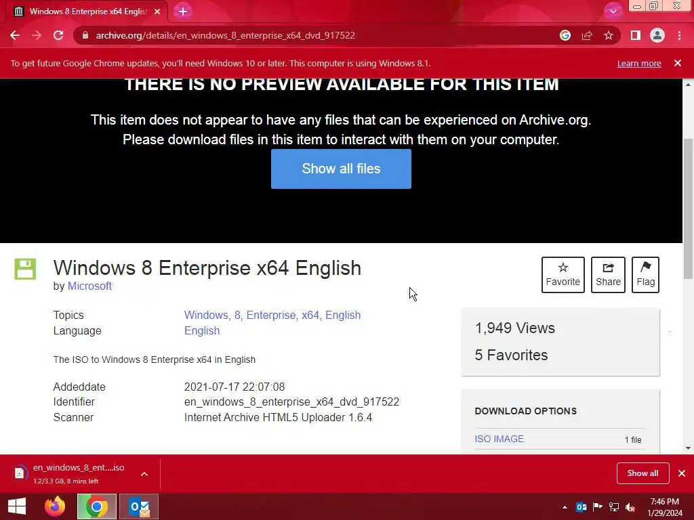Click the 1,949 Views text
The height and width of the screenshot is (520, 694).
(x=515, y=328)
